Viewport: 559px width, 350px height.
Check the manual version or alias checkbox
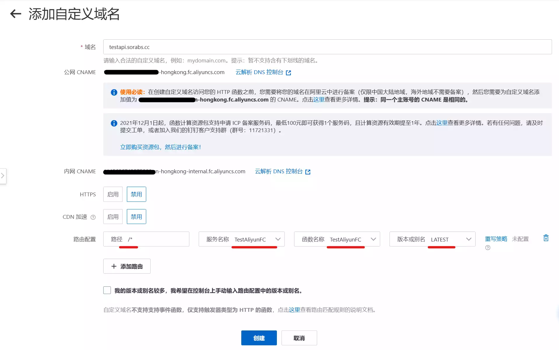(107, 290)
